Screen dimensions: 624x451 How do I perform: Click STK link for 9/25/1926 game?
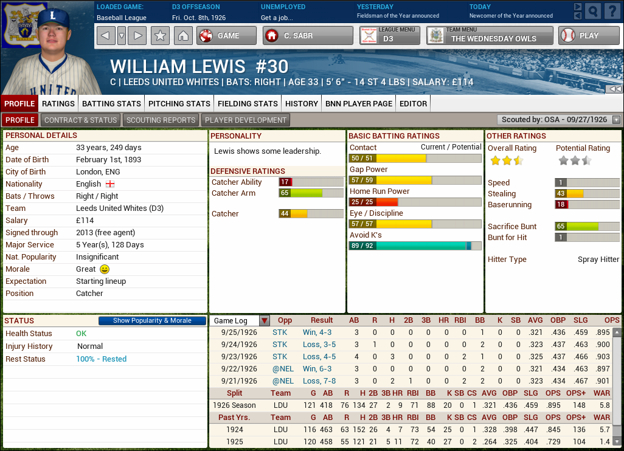coord(280,332)
